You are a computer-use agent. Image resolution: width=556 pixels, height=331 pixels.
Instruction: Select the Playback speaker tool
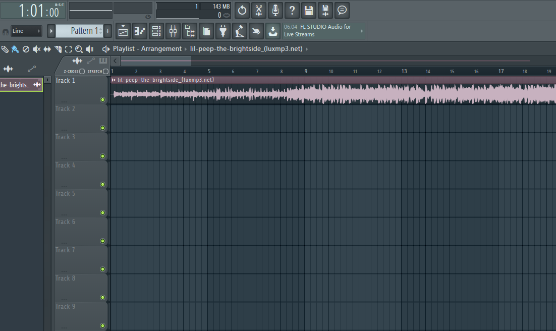click(x=90, y=49)
